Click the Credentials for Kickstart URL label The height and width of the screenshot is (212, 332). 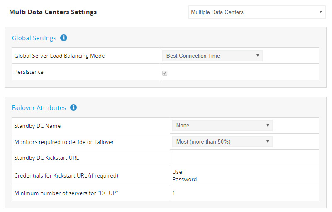point(66,175)
